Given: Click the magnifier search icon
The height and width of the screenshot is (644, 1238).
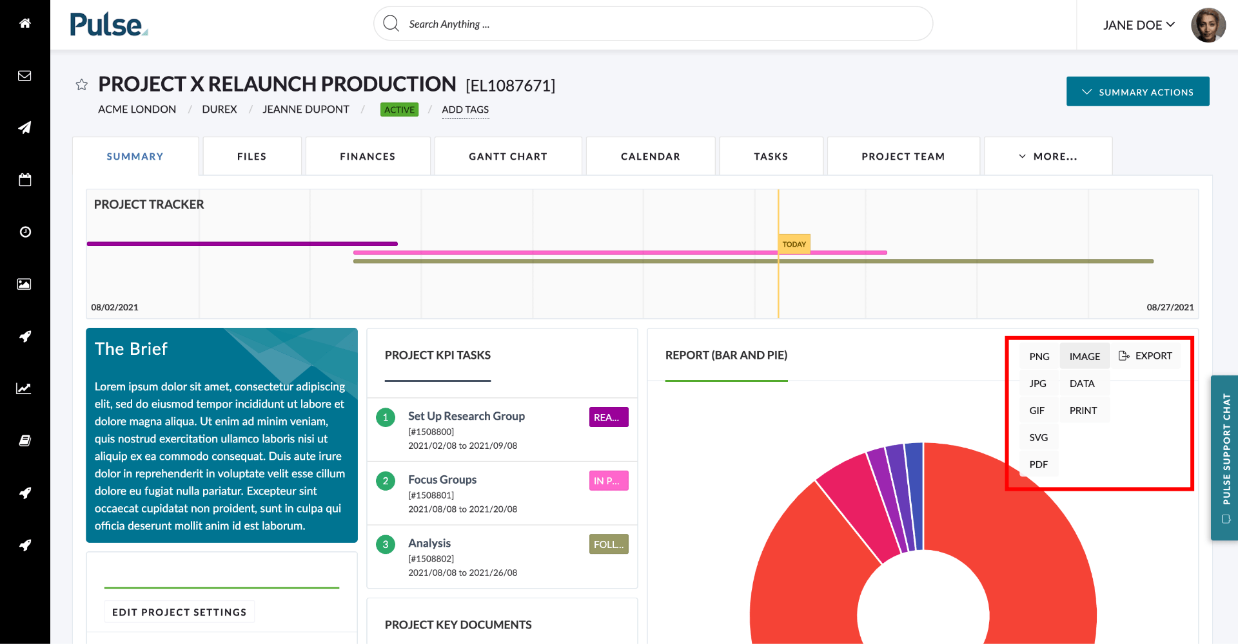Looking at the screenshot, I should point(391,24).
